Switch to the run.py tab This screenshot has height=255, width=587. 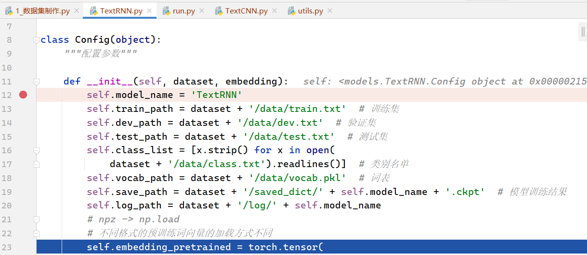[x=183, y=11]
